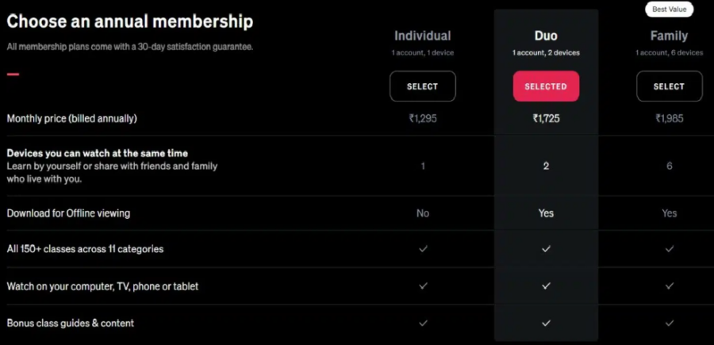Click the Choose an annual membership heading

click(x=130, y=21)
